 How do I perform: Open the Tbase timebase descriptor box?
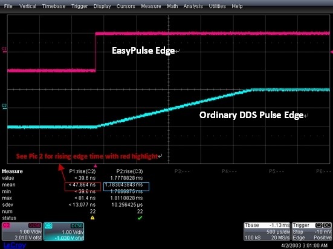click(x=267, y=232)
